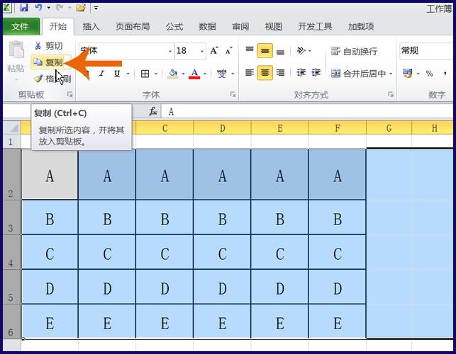The width and height of the screenshot is (456, 354).
Task: Click the percent style % icon
Action: coord(430,74)
